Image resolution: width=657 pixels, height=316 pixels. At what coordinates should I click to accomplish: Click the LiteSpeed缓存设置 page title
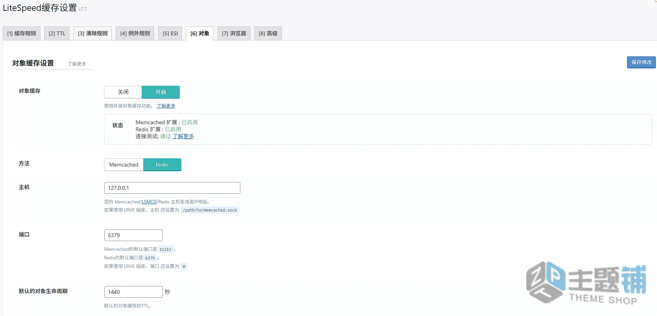click(40, 8)
